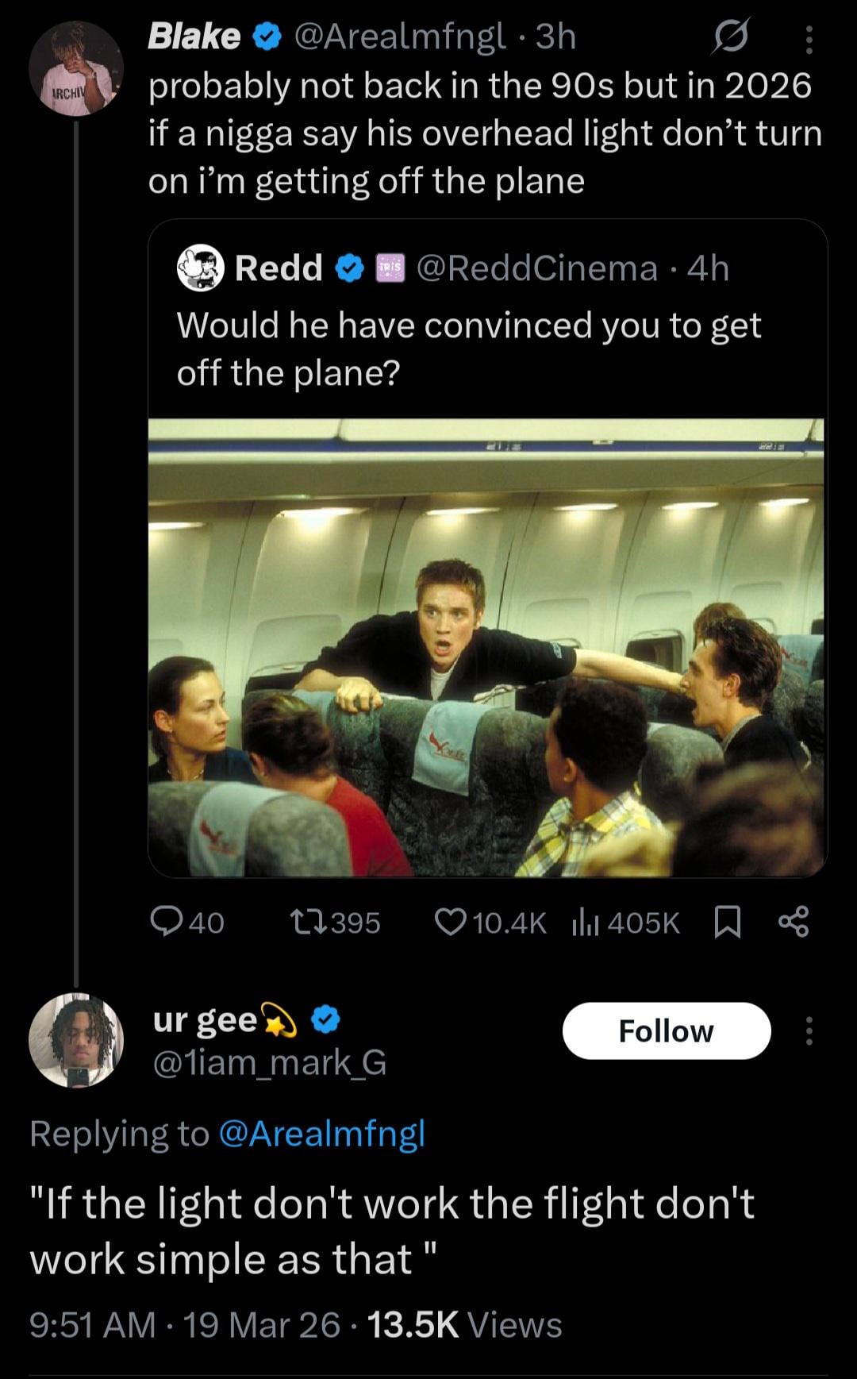Tap the Grok slash-circle icon on Blake's tweet

[x=729, y=37]
